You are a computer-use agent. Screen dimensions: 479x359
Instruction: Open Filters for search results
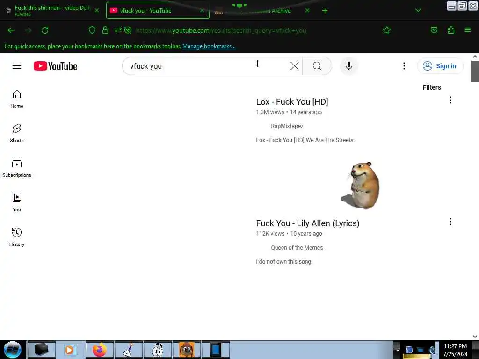click(432, 87)
